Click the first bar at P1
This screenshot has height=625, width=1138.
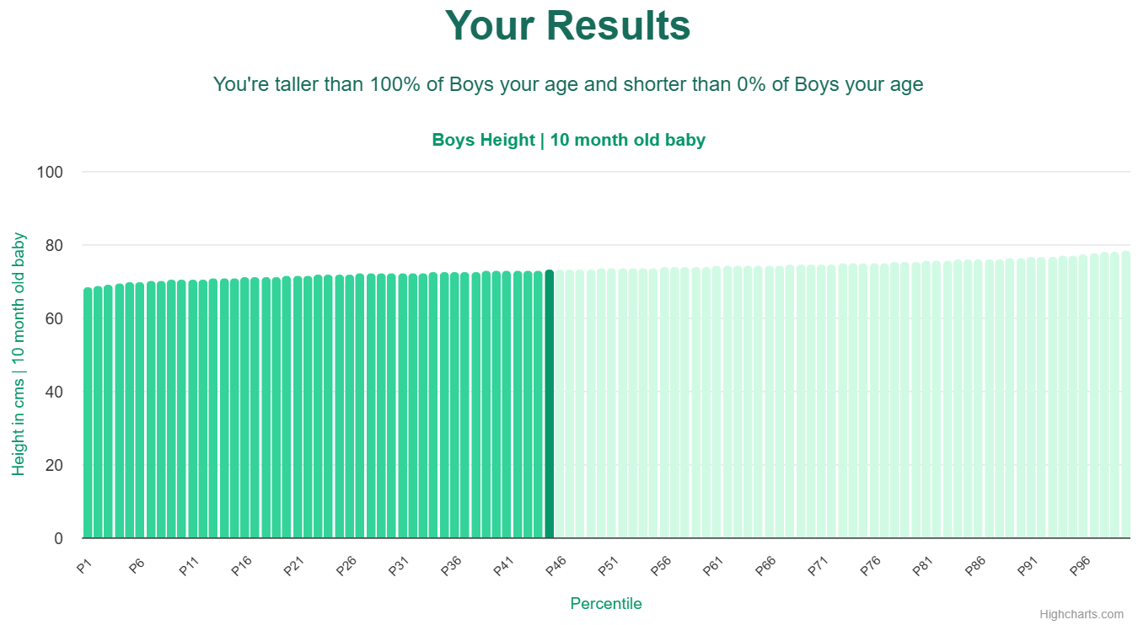88,413
